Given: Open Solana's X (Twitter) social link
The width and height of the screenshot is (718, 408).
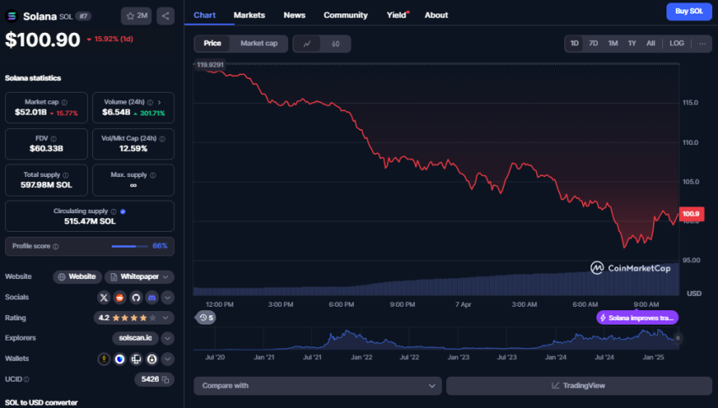Looking at the screenshot, I should (104, 298).
